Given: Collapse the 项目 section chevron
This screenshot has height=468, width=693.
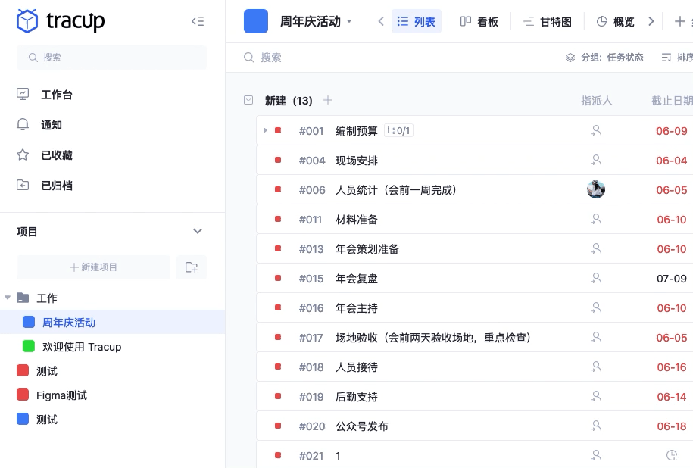Looking at the screenshot, I should click(198, 231).
